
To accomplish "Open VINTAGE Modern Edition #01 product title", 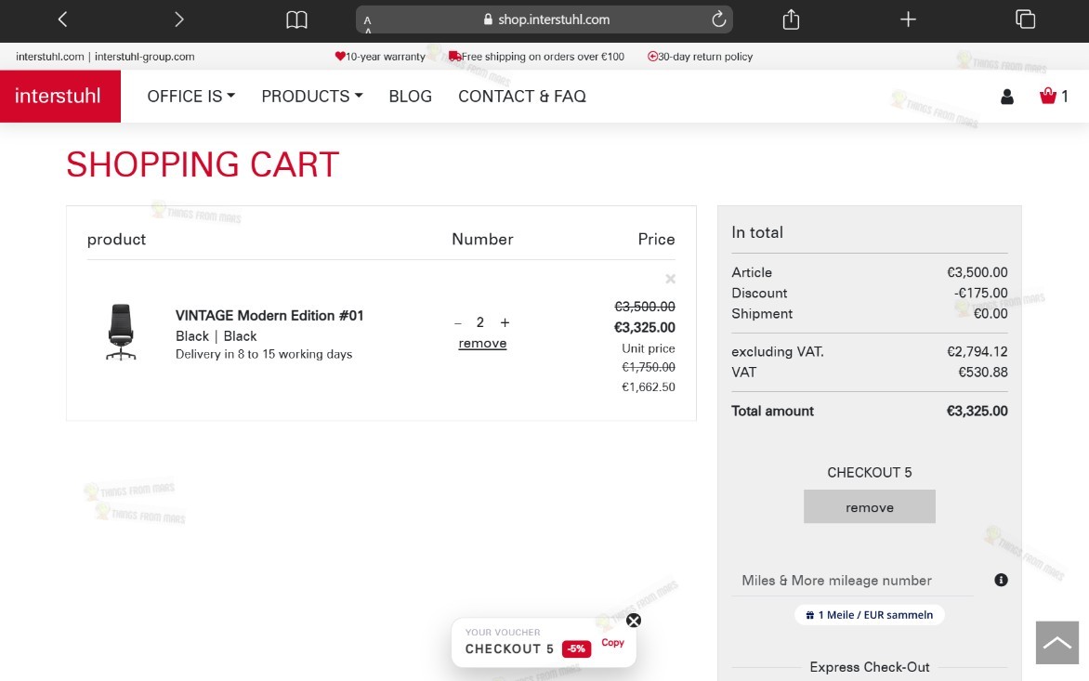I will 269,315.
